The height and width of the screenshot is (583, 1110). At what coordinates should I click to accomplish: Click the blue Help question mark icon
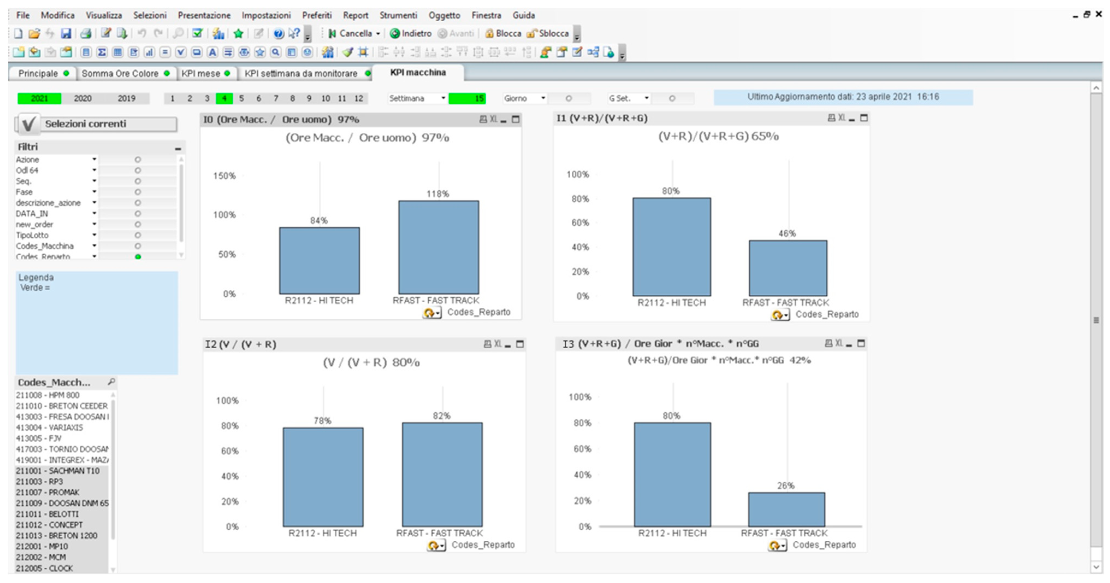(278, 34)
